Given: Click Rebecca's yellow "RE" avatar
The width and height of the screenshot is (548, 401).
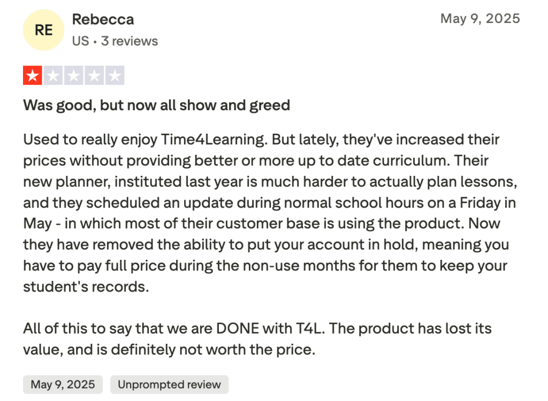Looking at the screenshot, I should coord(43,30).
